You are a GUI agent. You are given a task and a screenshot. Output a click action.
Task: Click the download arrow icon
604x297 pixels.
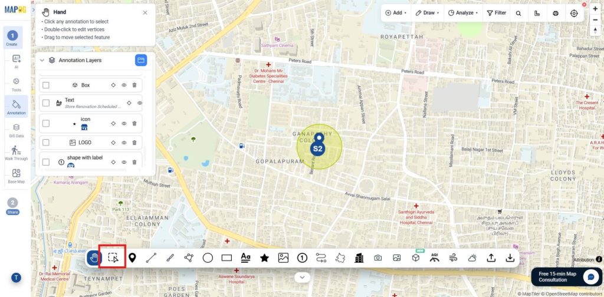510,258
